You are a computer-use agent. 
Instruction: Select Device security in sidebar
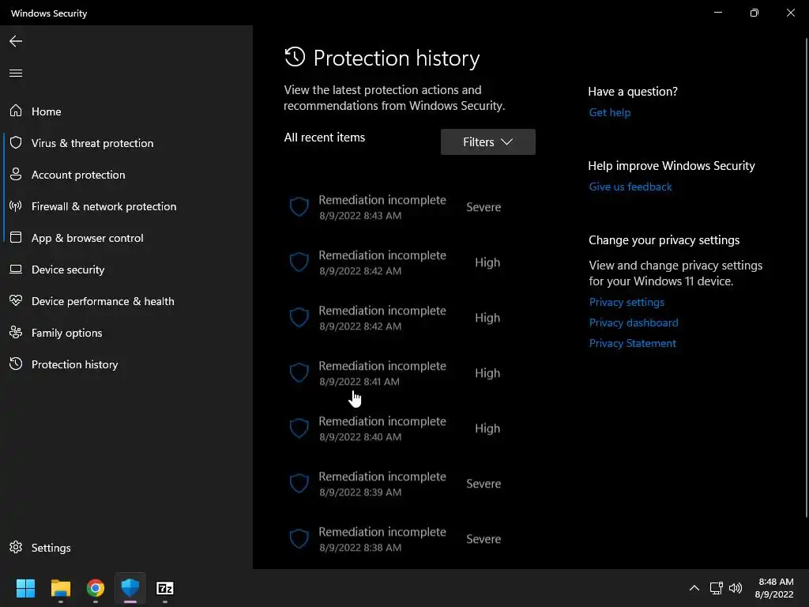tap(68, 270)
